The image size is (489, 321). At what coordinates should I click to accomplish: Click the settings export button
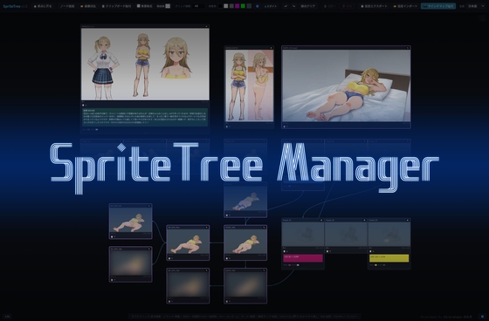coord(374,6)
